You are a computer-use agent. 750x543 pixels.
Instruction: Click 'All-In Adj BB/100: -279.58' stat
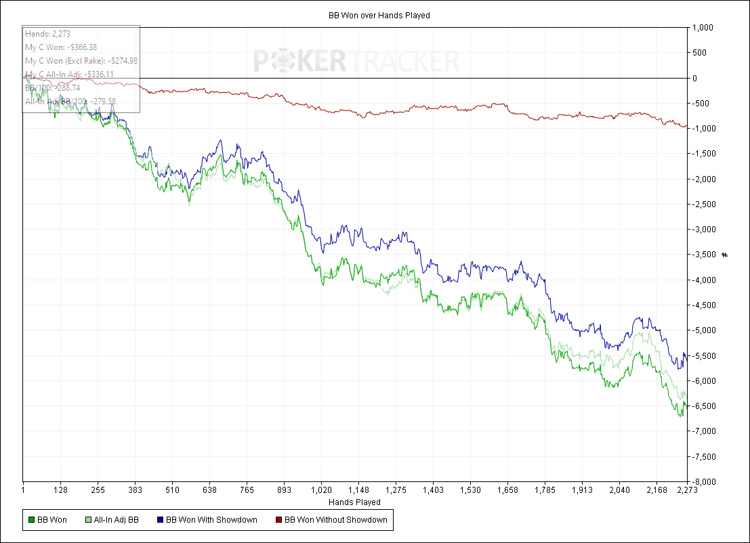(70, 102)
